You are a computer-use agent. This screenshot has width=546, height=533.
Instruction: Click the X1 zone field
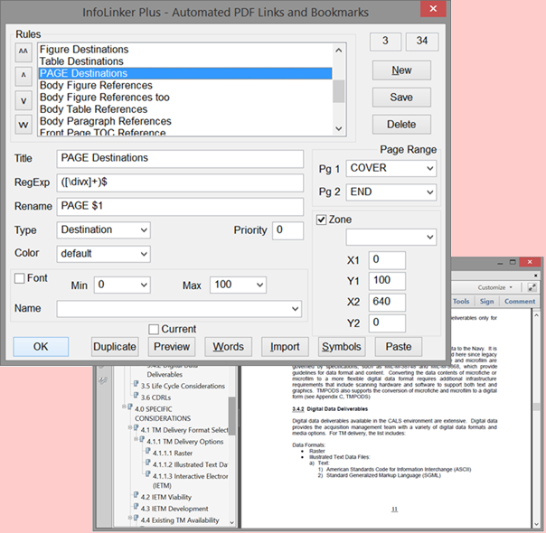387,260
